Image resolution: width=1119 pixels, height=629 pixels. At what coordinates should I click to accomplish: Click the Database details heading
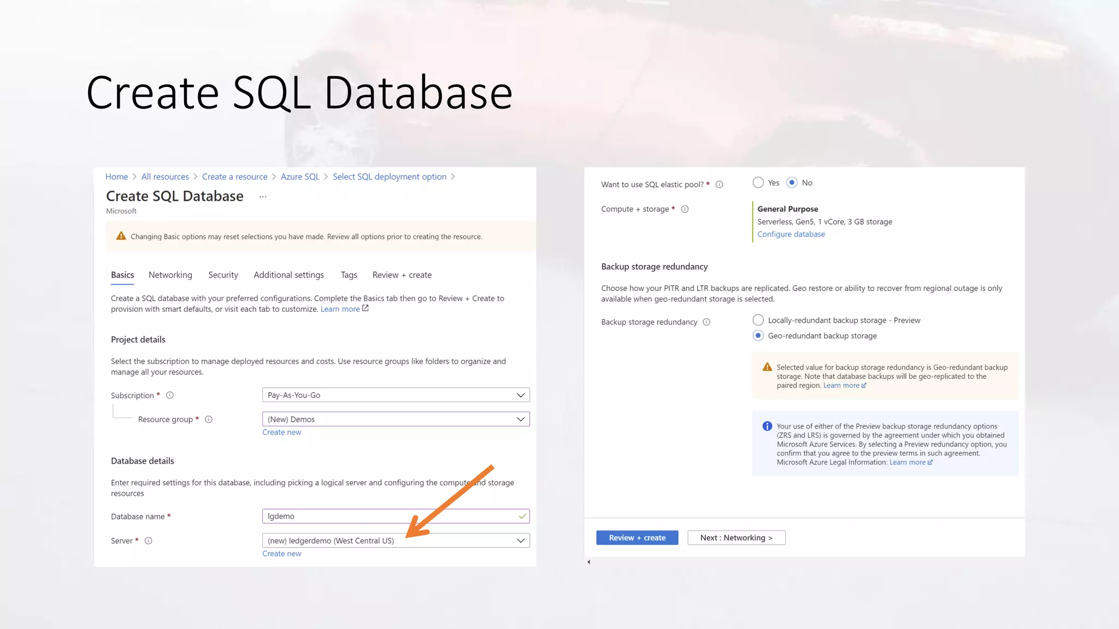pyautogui.click(x=143, y=461)
